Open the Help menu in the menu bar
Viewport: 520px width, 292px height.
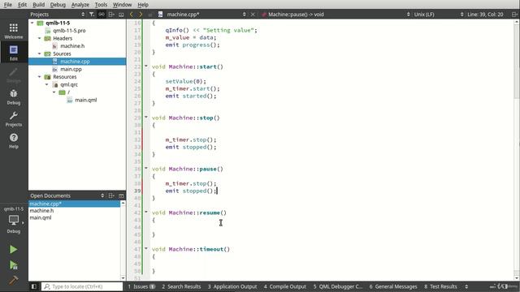point(143,5)
